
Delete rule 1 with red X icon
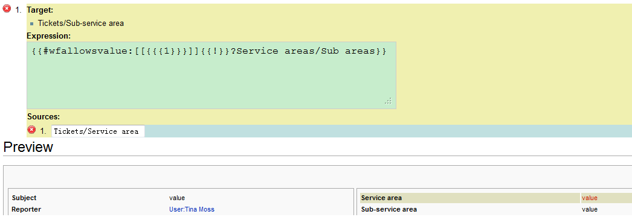(x=7, y=8)
